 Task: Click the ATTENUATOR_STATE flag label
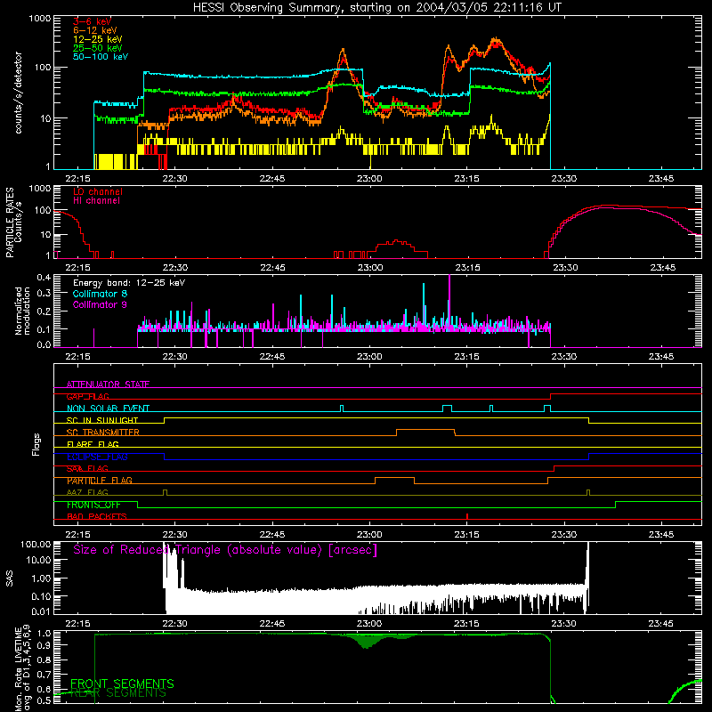pyautogui.click(x=108, y=384)
